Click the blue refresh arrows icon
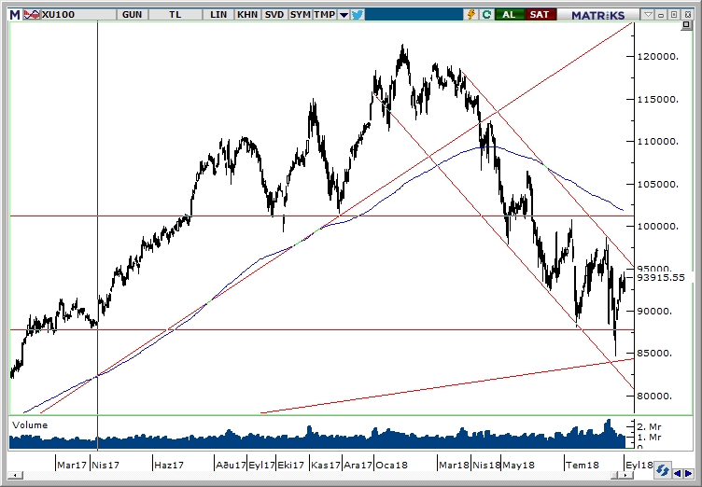 (663, 471)
